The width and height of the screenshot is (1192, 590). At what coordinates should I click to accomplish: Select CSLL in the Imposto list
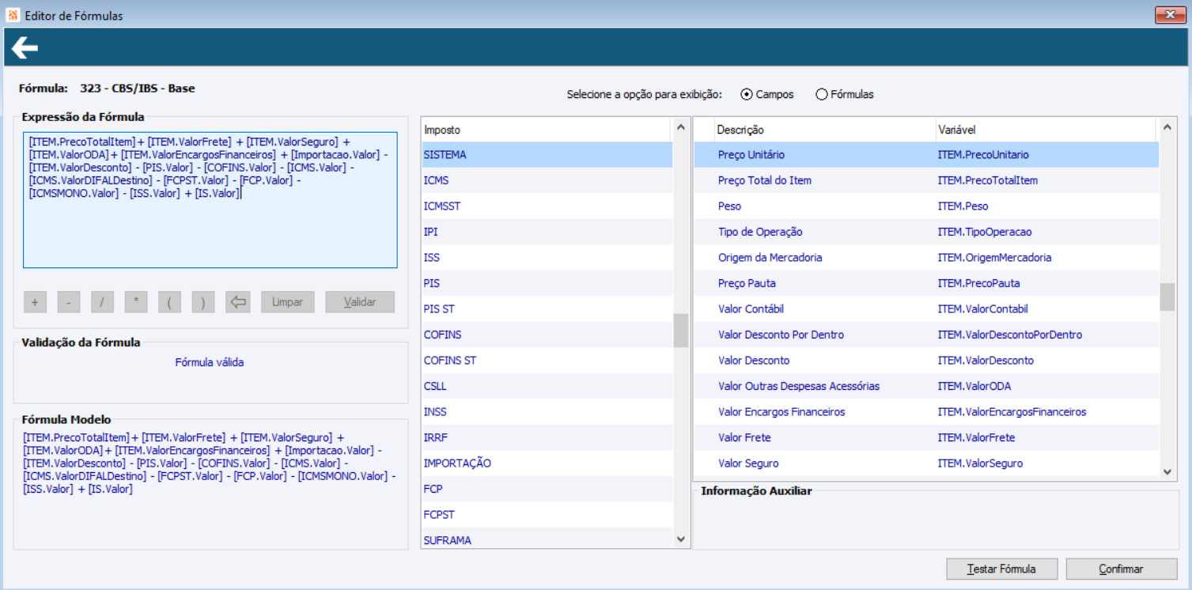click(547, 386)
